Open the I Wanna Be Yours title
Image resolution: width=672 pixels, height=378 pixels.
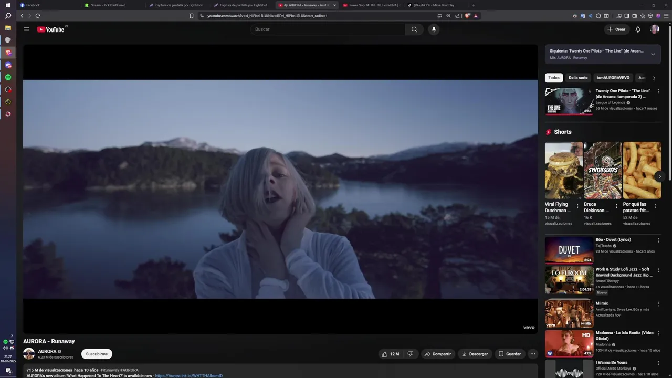click(x=612, y=362)
